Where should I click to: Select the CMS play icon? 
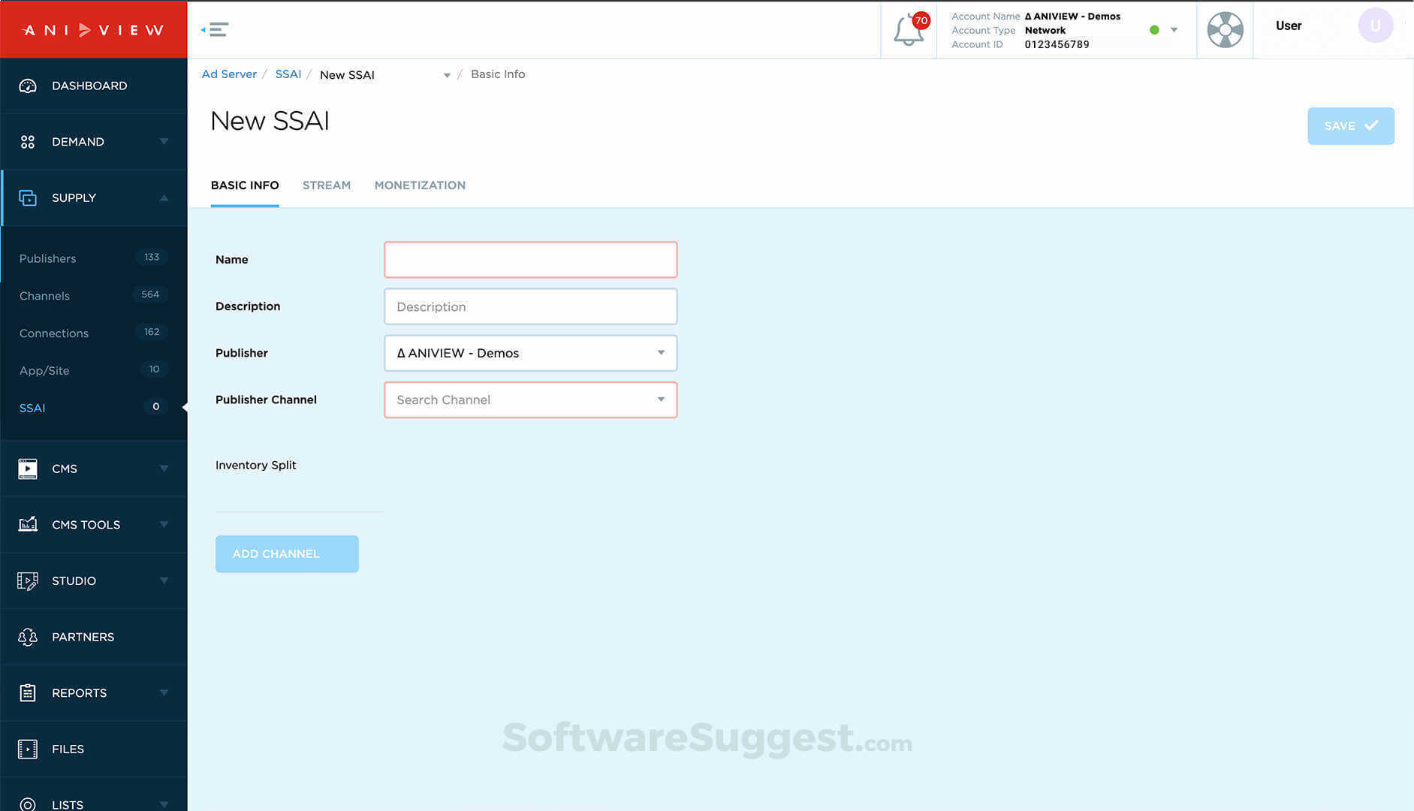[28, 469]
